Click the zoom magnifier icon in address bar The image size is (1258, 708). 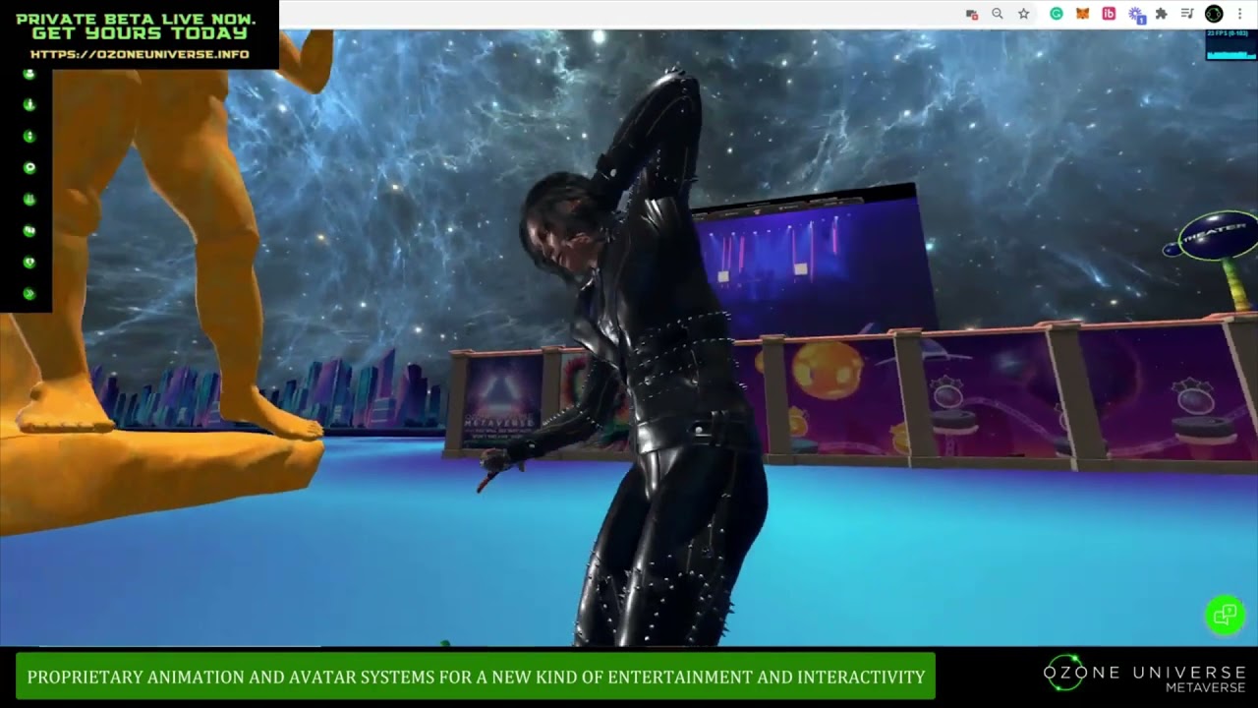coord(998,14)
